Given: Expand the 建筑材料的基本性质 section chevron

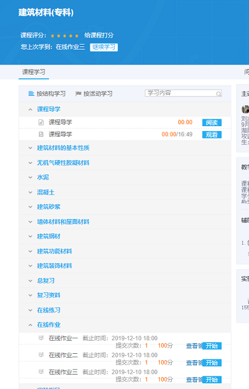Looking at the screenshot, I should (31, 148).
